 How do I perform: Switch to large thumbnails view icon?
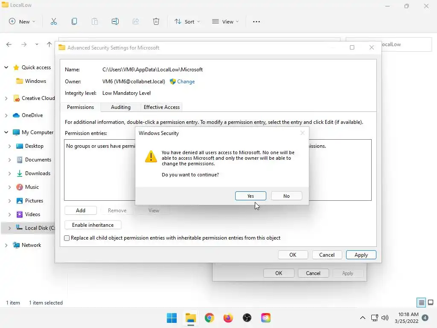[x=431, y=302]
